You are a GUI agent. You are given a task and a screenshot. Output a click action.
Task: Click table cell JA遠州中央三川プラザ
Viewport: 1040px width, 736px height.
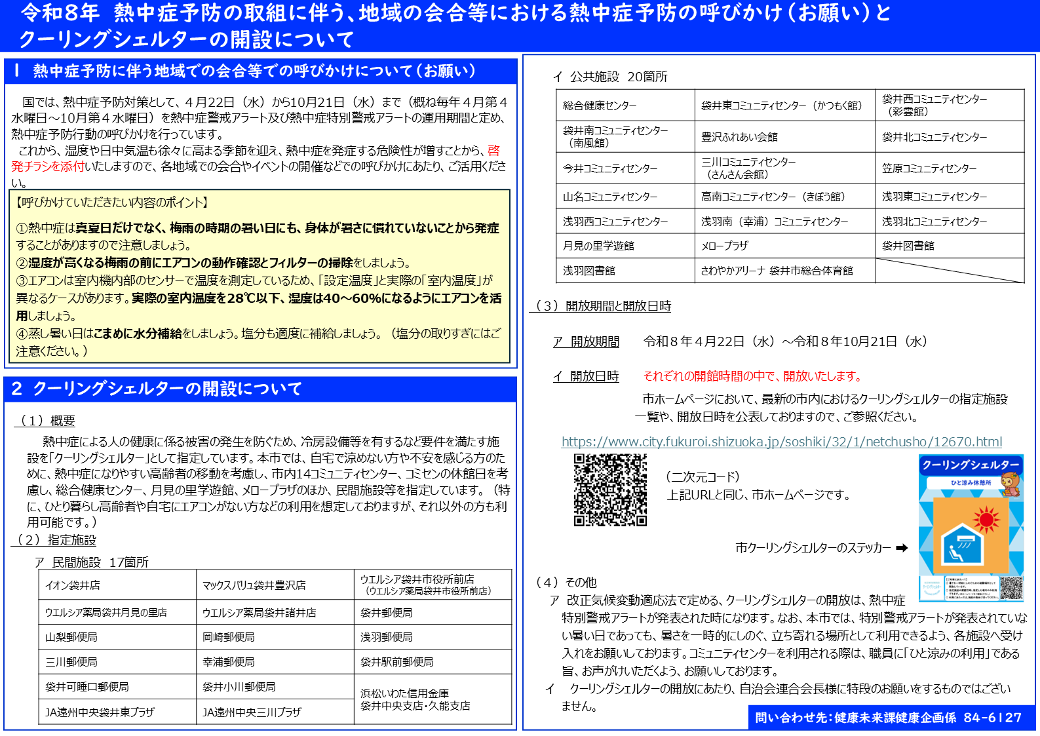tap(275, 712)
